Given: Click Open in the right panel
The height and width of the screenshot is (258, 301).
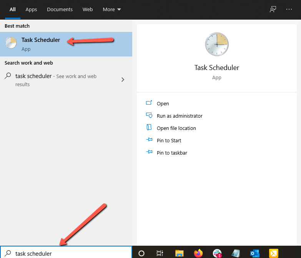Looking at the screenshot, I should click(x=163, y=103).
